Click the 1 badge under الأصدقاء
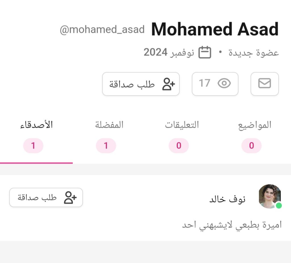This screenshot has width=291, height=263. click(x=33, y=146)
